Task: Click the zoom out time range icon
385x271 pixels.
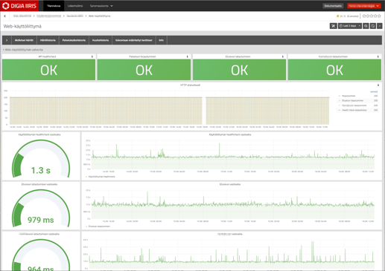Action: [x=366, y=26]
